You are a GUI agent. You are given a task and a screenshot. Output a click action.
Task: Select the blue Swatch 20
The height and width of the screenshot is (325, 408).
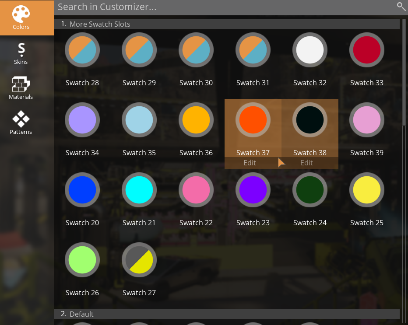coord(82,190)
